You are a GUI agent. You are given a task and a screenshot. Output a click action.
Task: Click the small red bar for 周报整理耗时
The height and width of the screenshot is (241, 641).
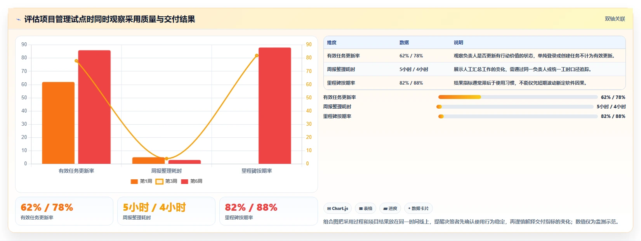pos(184,162)
